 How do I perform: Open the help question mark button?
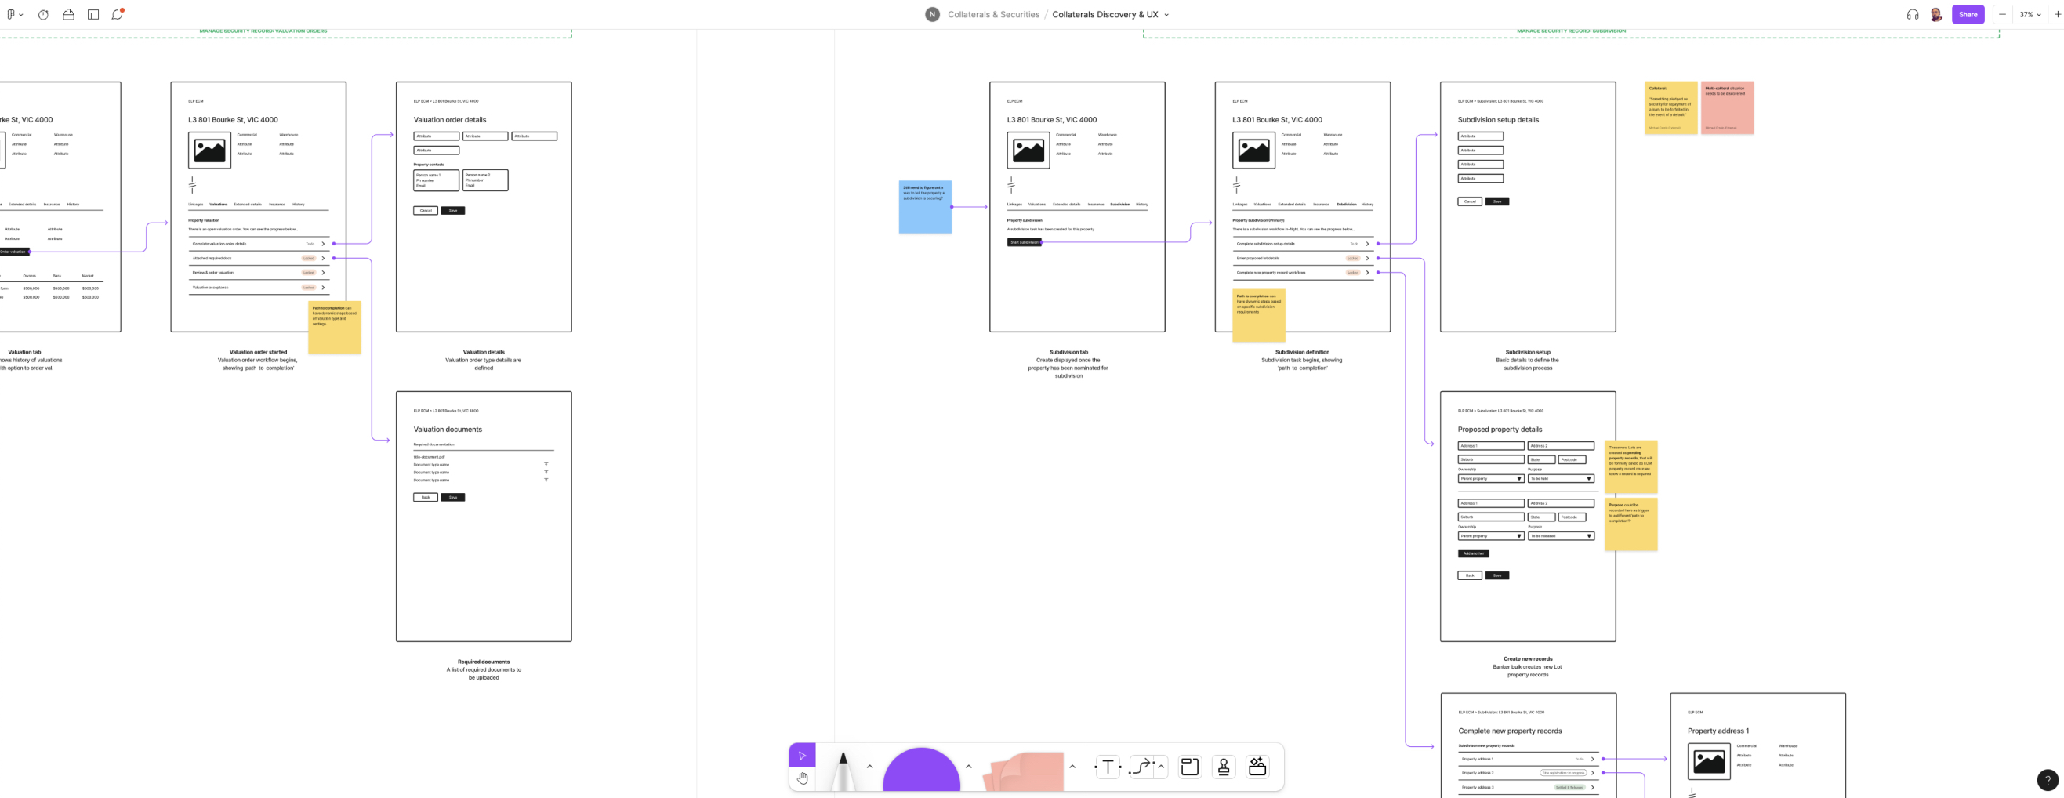(2048, 779)
